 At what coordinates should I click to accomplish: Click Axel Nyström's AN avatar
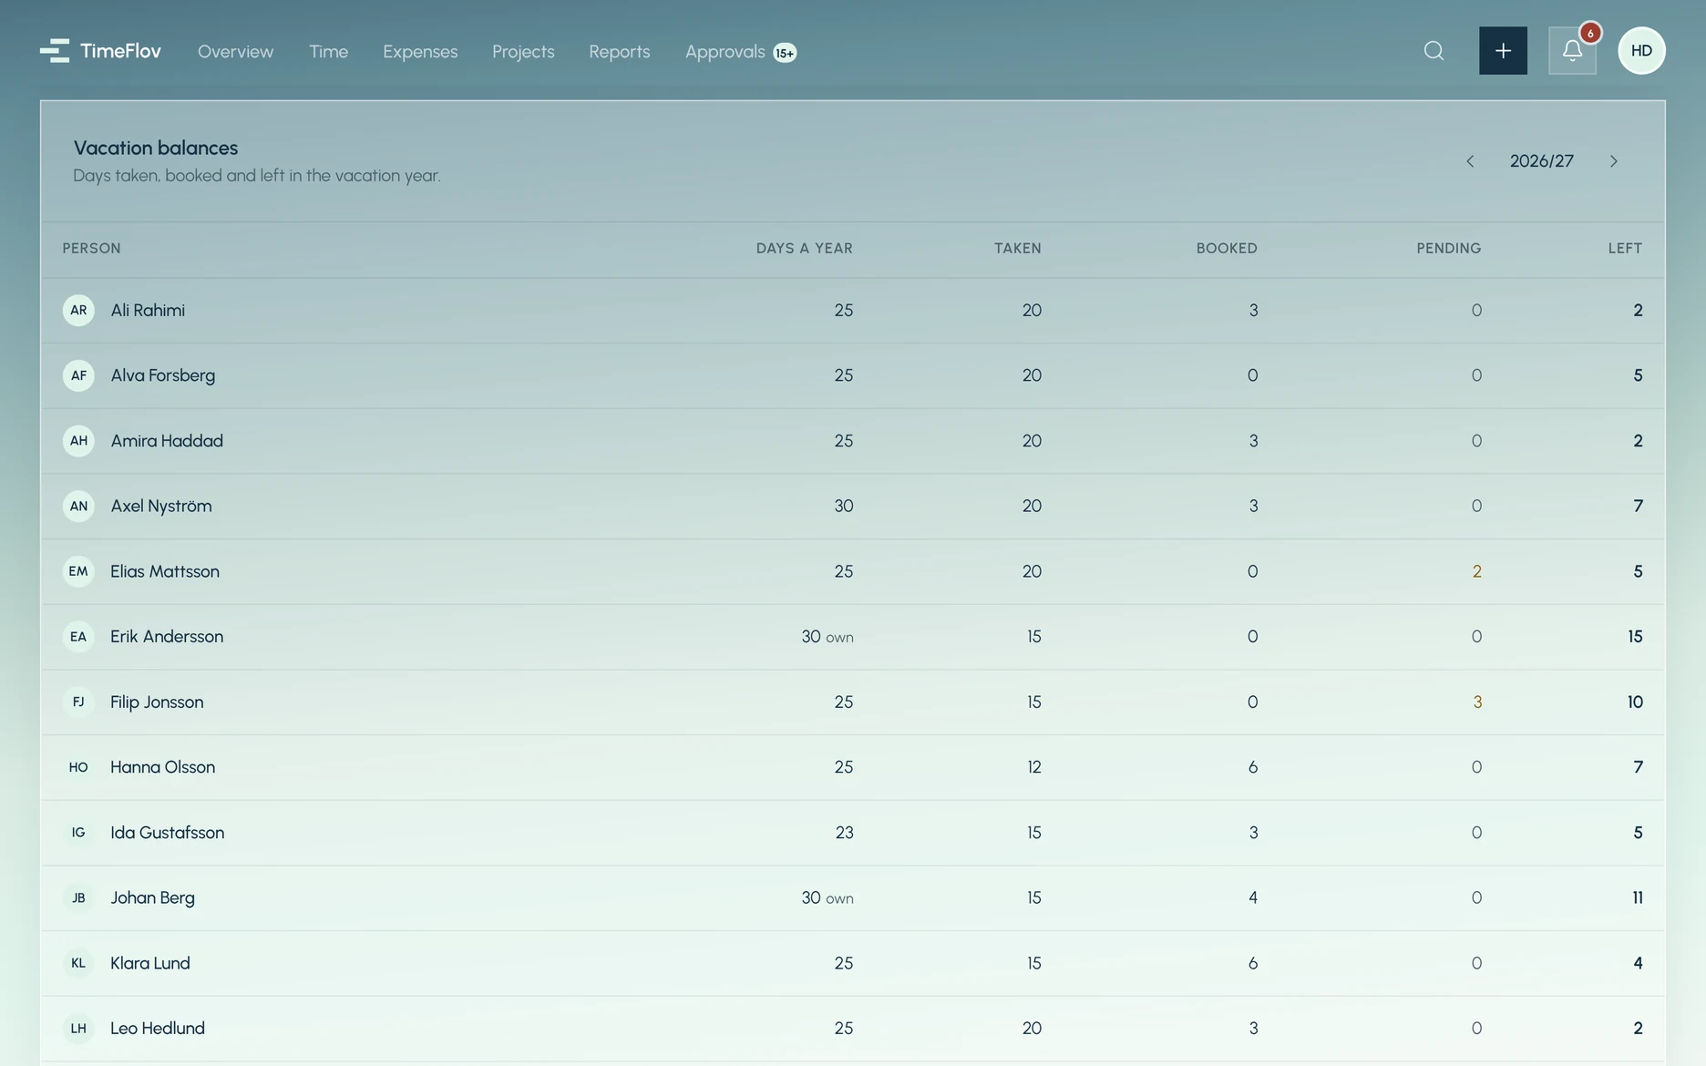[78, 507]
